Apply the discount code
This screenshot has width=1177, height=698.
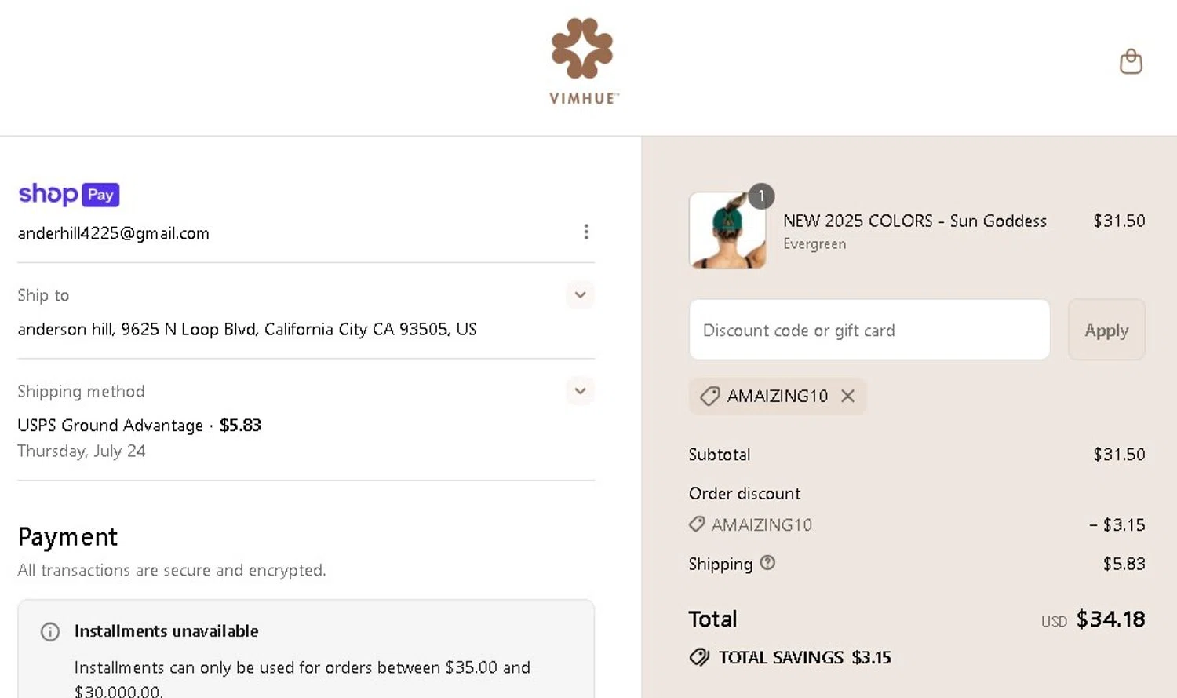(x=1106, y=330)
